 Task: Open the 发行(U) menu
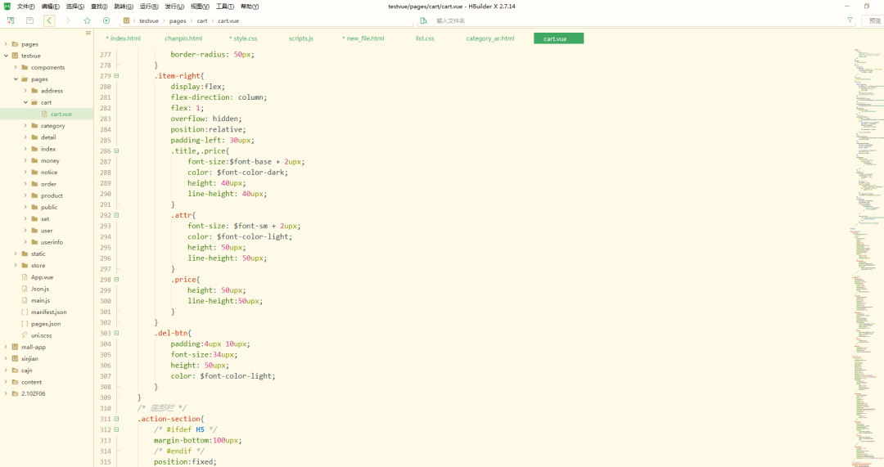pos(174,7)
